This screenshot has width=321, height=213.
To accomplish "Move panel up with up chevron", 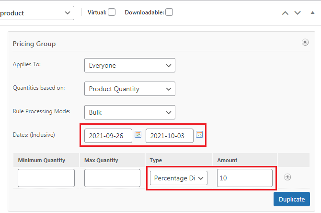I will [285, 13].
